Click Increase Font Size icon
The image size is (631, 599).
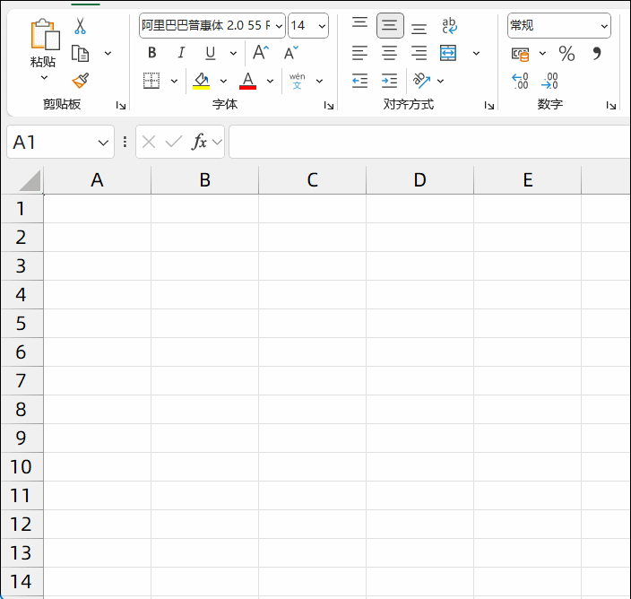260,53
